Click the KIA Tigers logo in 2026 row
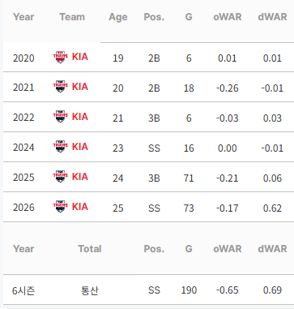Image resolution: width=294 pixels, height=309 pixels. pos(60,207)
